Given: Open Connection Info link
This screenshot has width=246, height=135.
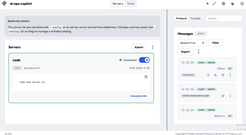Looking at the screenshot, I should [x=139, y=96].
